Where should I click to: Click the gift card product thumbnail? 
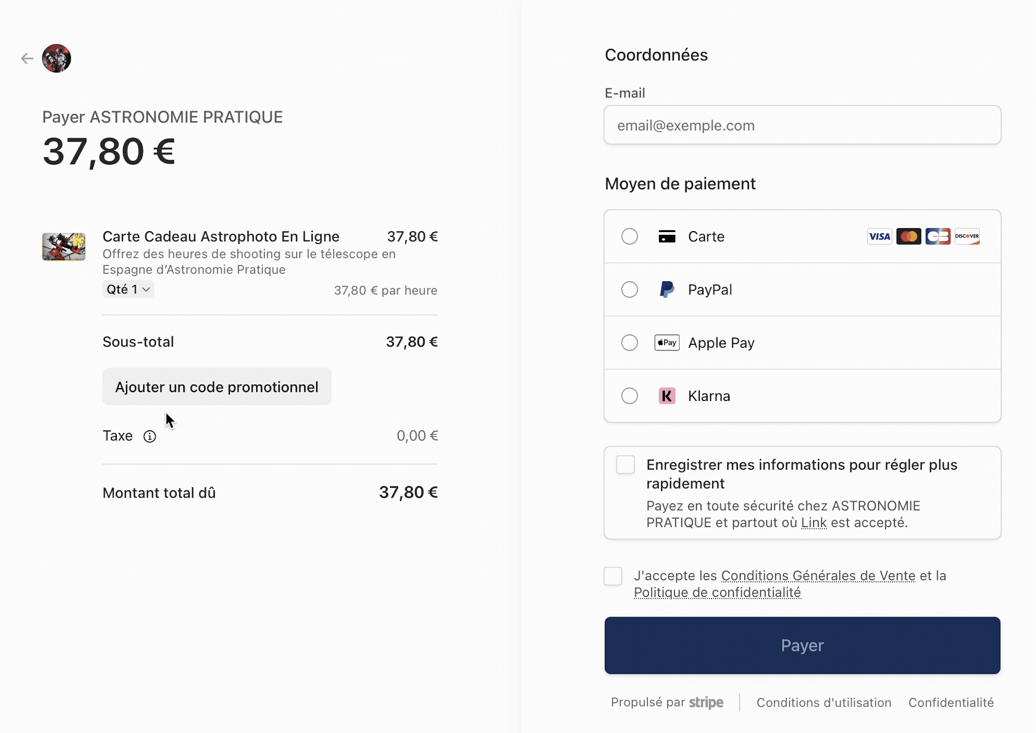coord(64,247)
